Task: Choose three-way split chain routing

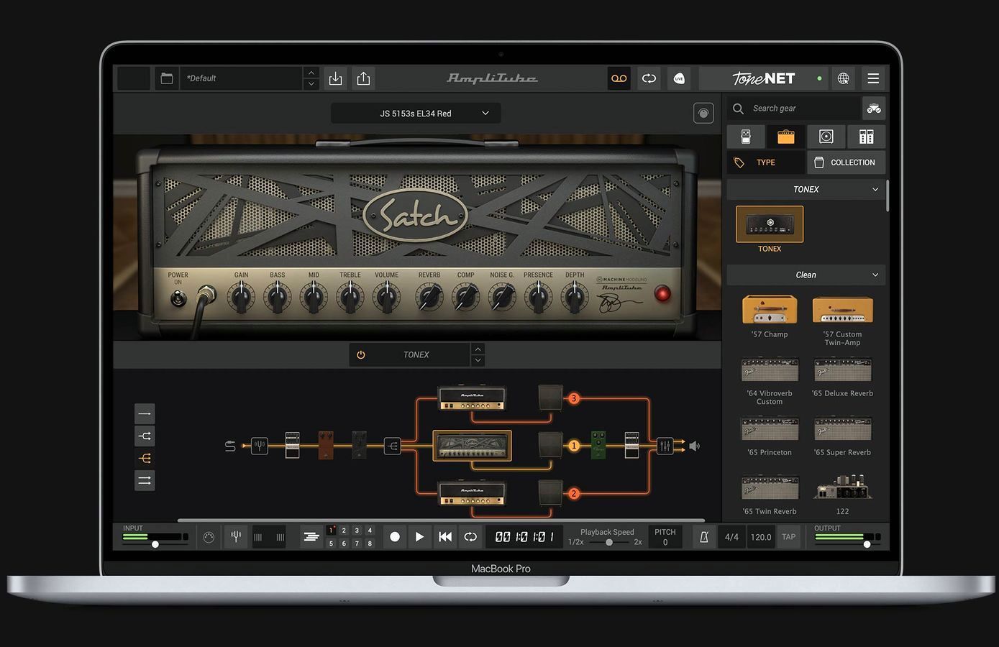Action: coord(145,458)
